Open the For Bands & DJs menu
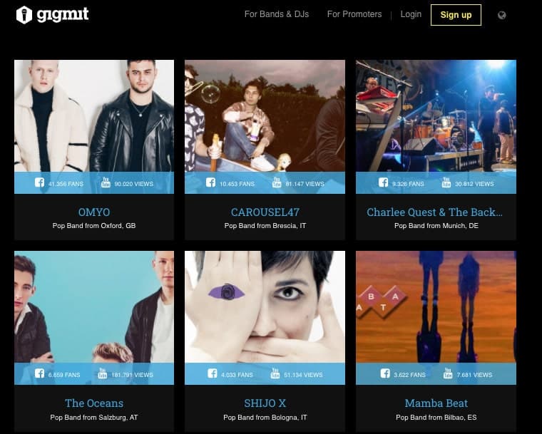This screenshot has height=434, width=542. click(277, 14)
